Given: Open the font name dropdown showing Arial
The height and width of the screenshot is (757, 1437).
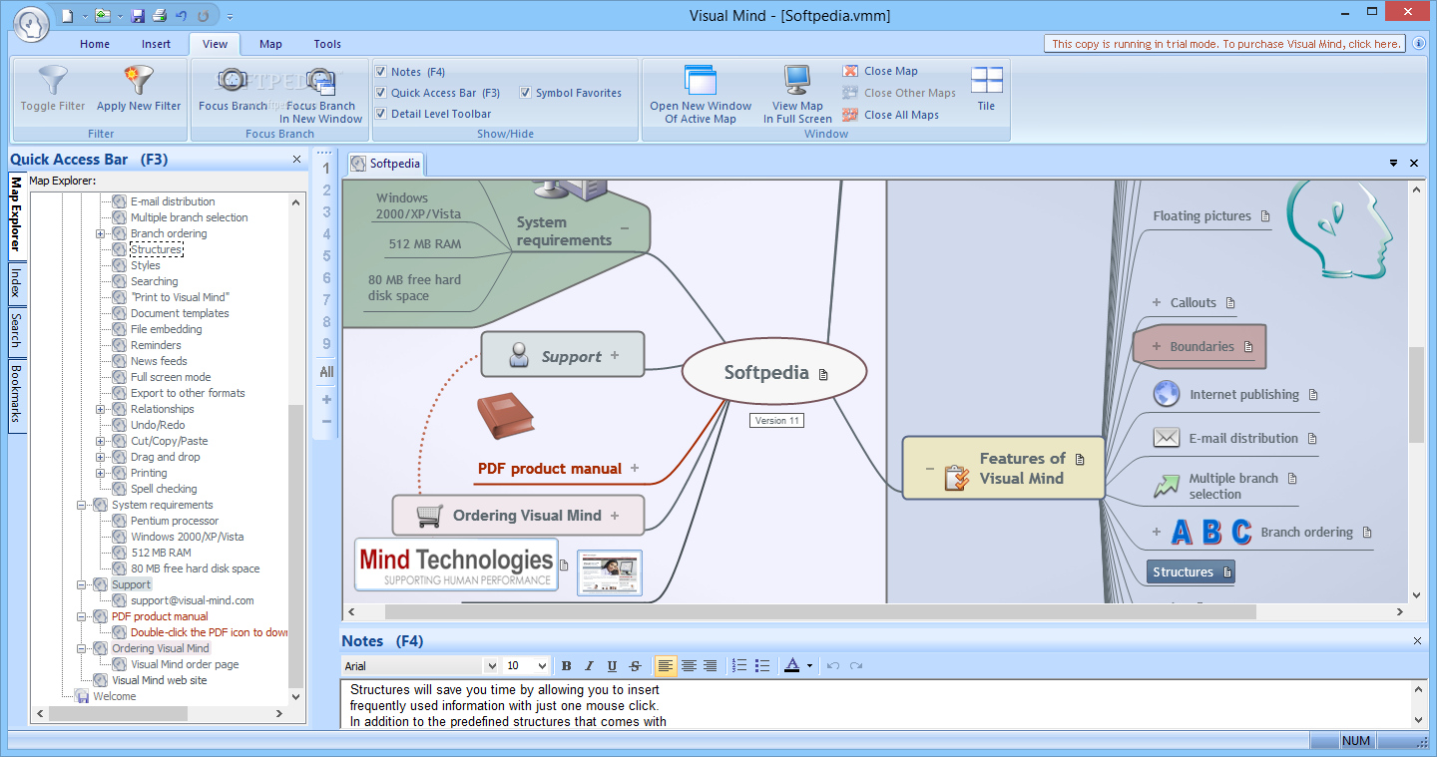Looking at the screenshot, I should pos(491,665).
